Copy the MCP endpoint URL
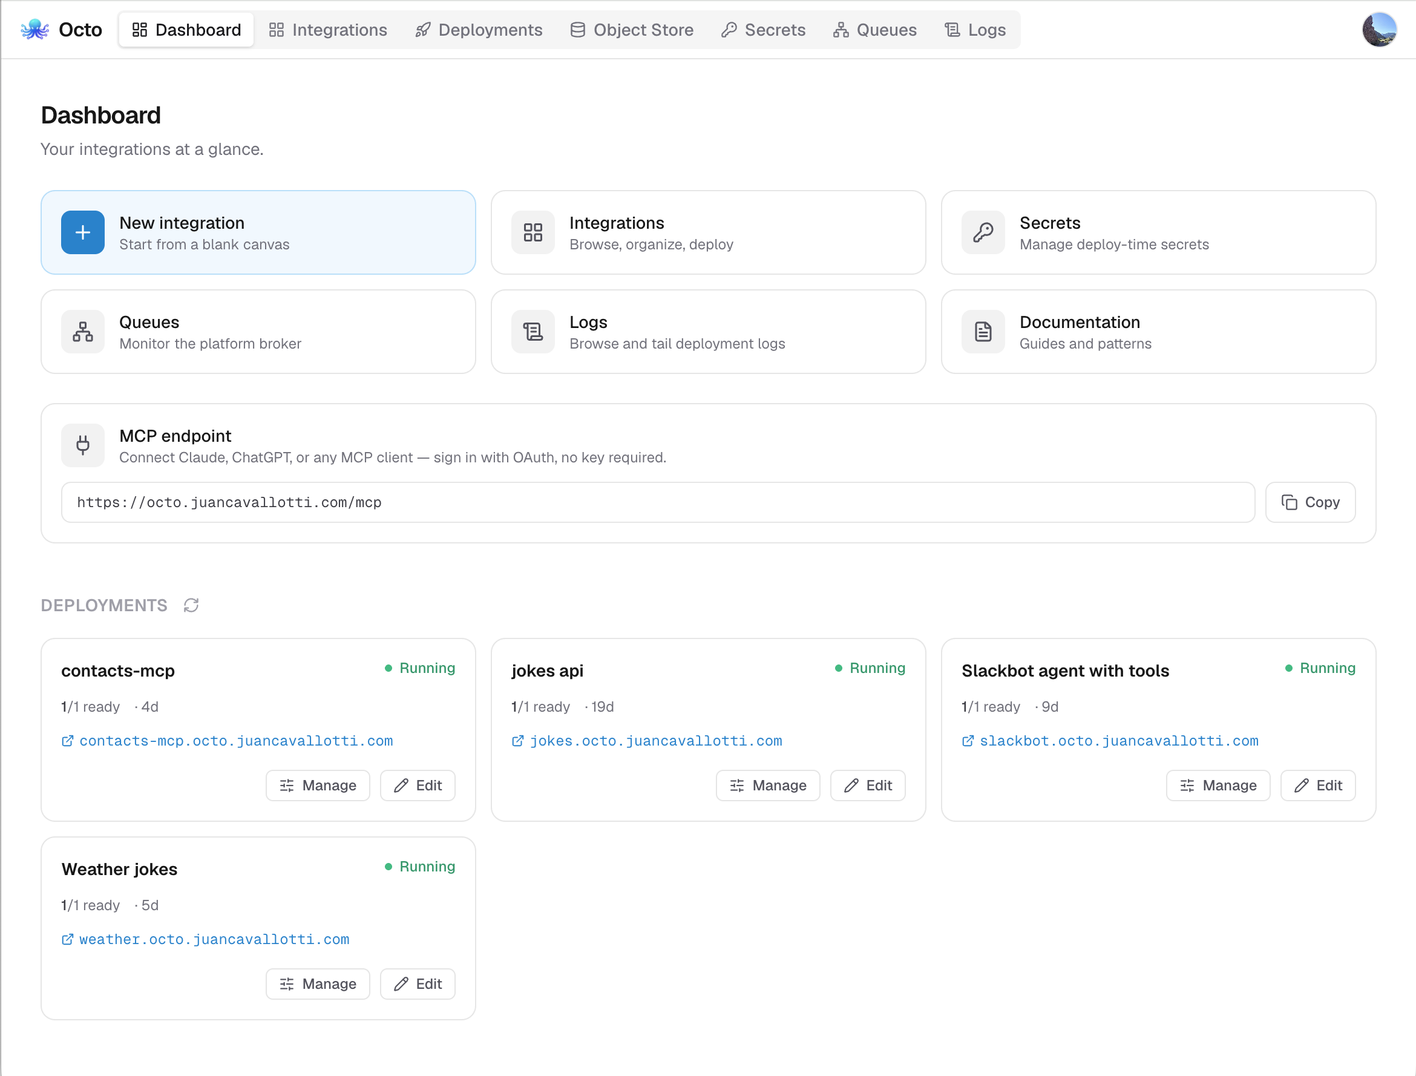Viewport: 1416px width, 1076px height. point(1310,502)
